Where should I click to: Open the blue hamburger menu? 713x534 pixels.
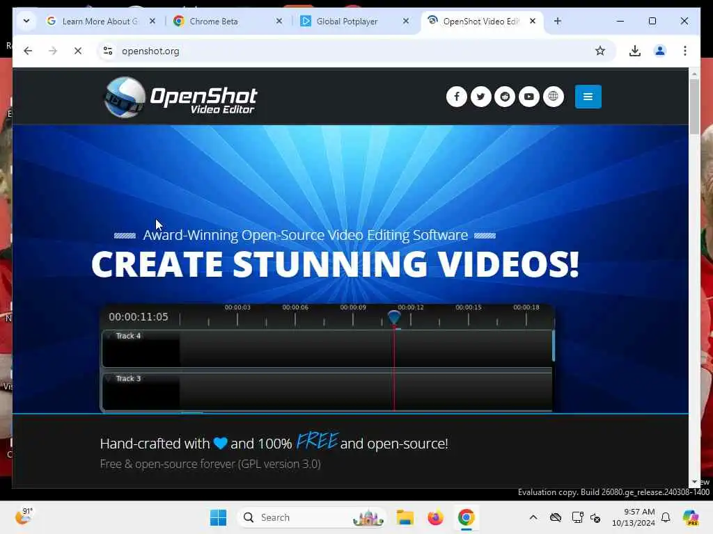coord(588,97)
